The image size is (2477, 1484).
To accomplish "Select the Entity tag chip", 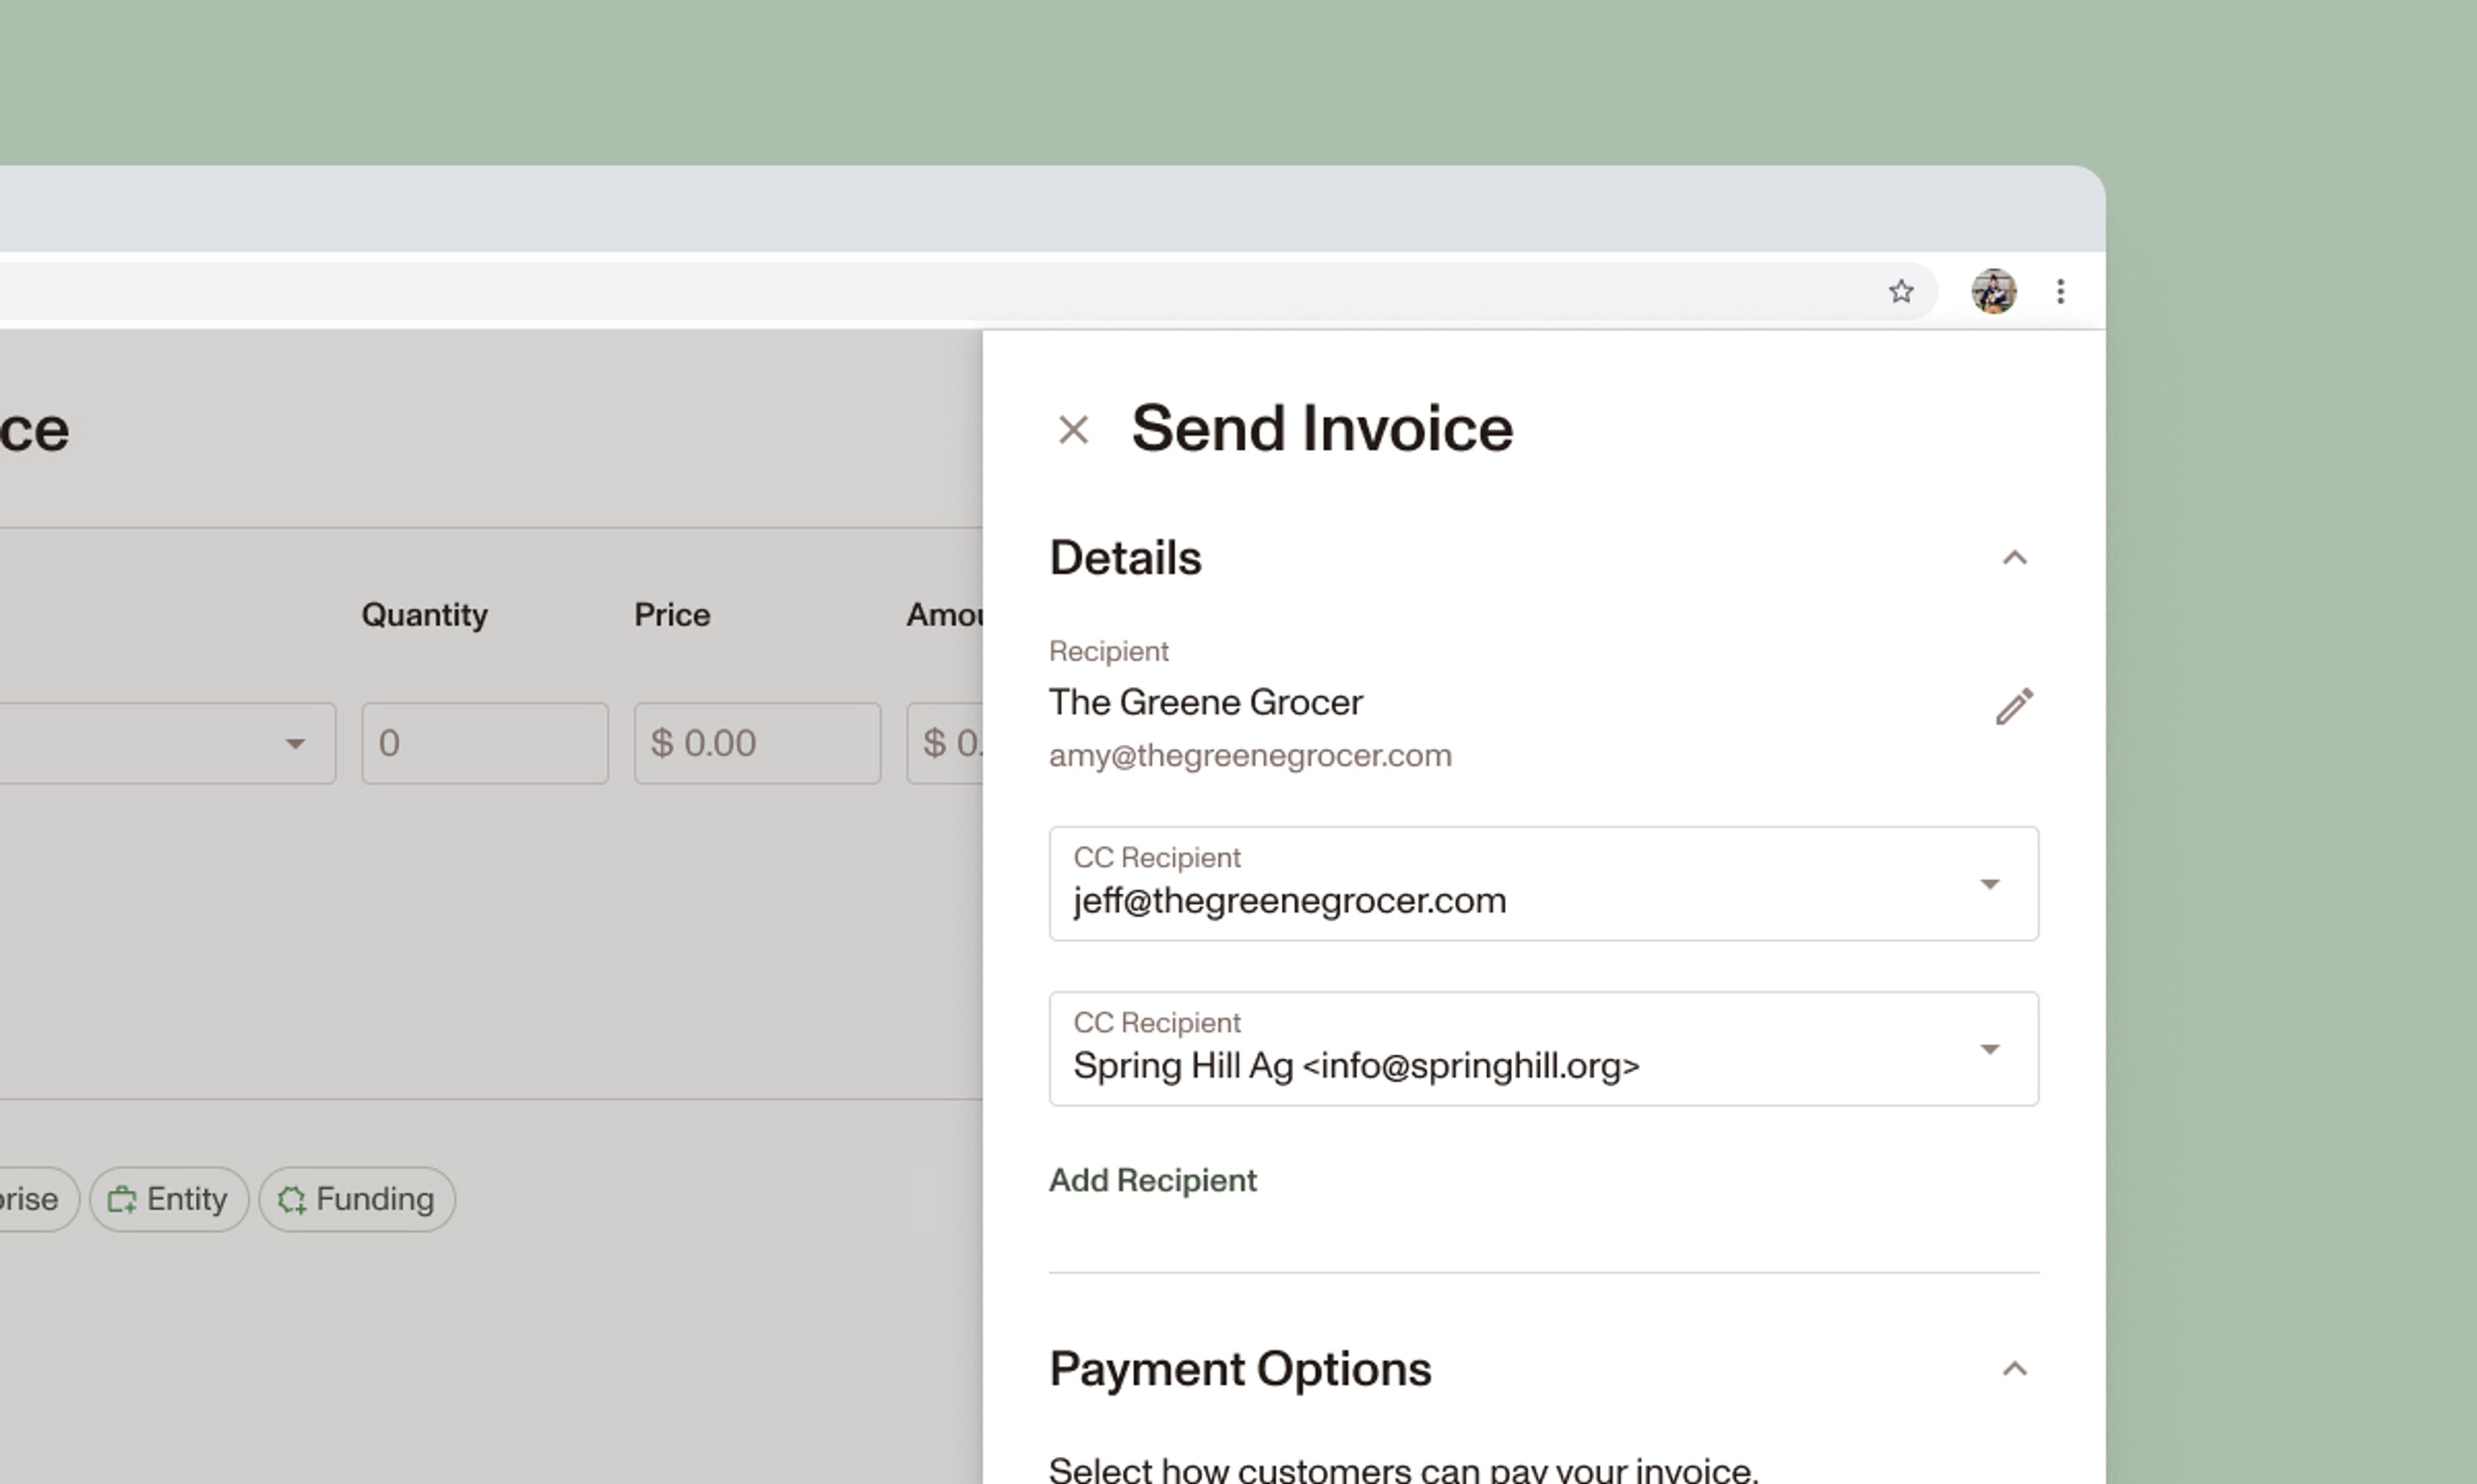I will pos(186,1199).
